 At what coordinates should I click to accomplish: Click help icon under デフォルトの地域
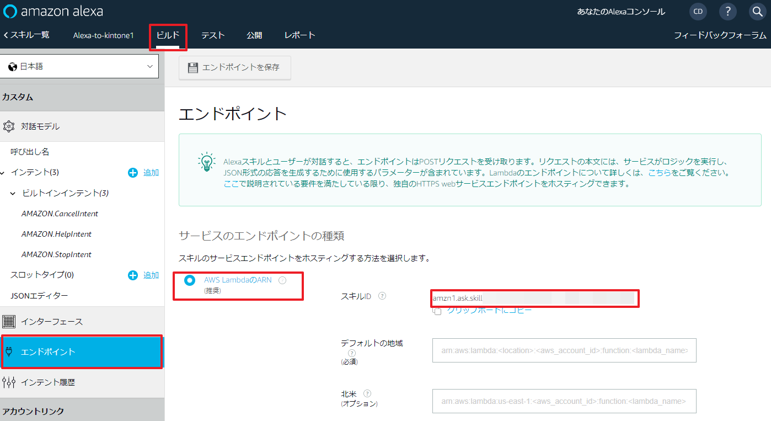[352, 353]
